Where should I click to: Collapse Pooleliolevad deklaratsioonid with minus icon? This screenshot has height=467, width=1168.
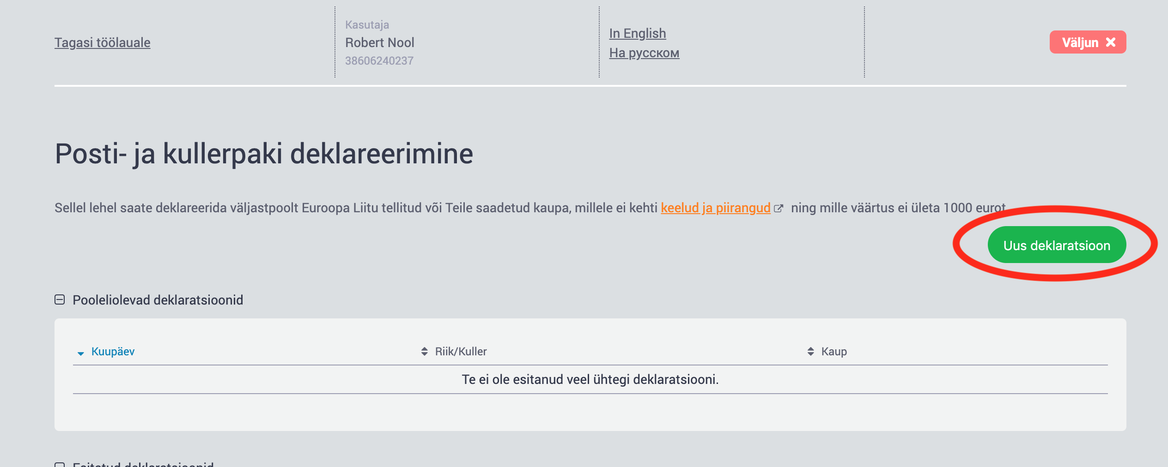(x=60, y=300)
